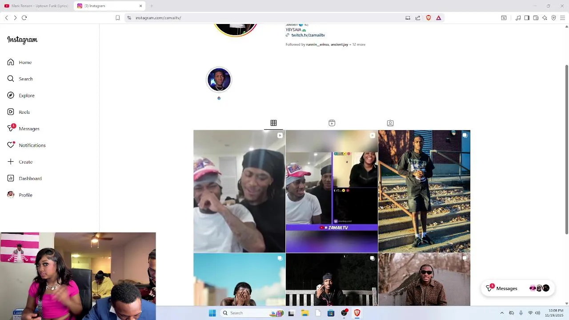Share this page via address bar icon
Screen dimensions: 569x320
pyautogui.click(x=418, y=18)
